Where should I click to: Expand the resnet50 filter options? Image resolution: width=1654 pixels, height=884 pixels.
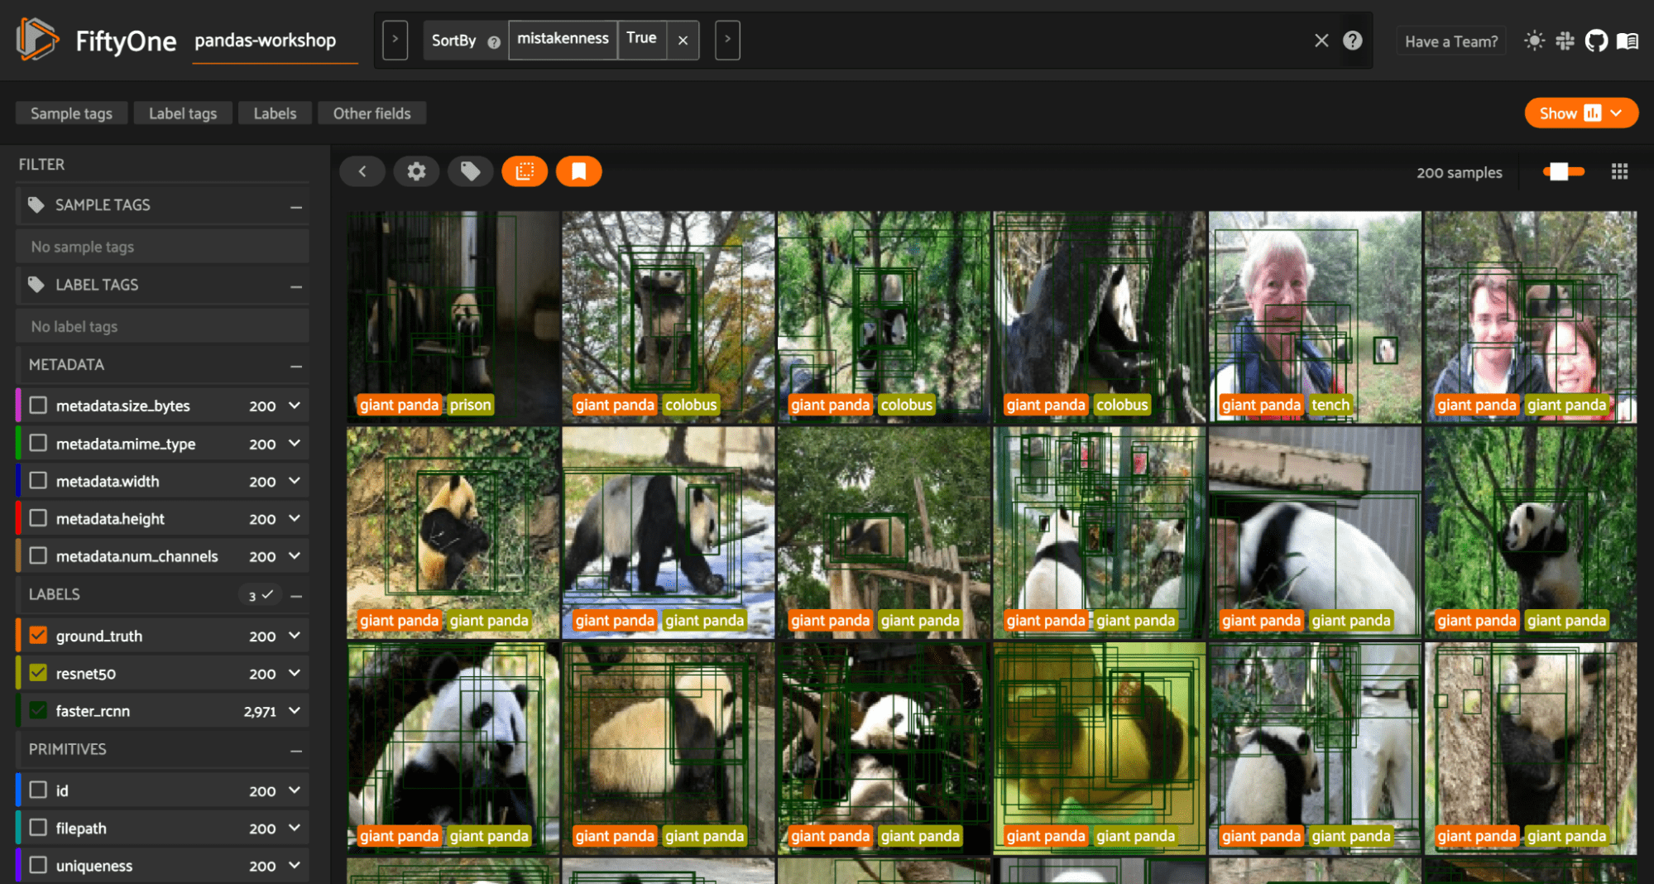point(295,673)
